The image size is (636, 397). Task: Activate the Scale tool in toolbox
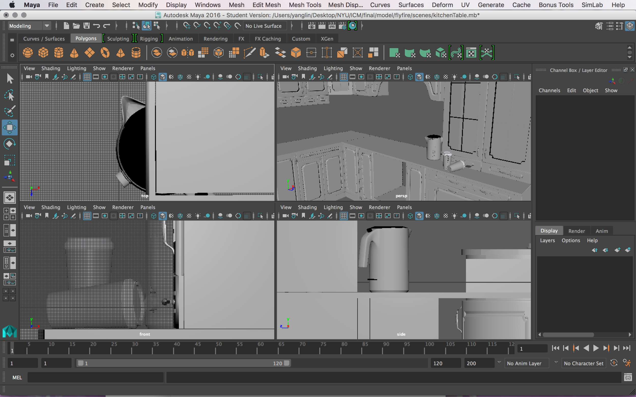point(10,160)
